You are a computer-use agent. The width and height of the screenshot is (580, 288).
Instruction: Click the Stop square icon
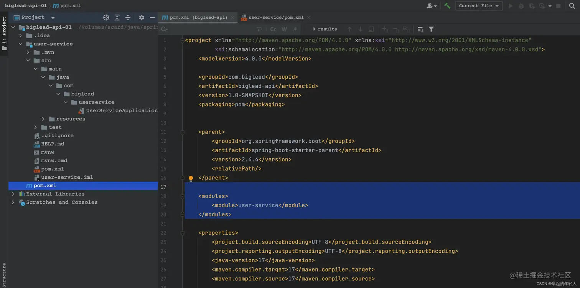tap(559, 6)
